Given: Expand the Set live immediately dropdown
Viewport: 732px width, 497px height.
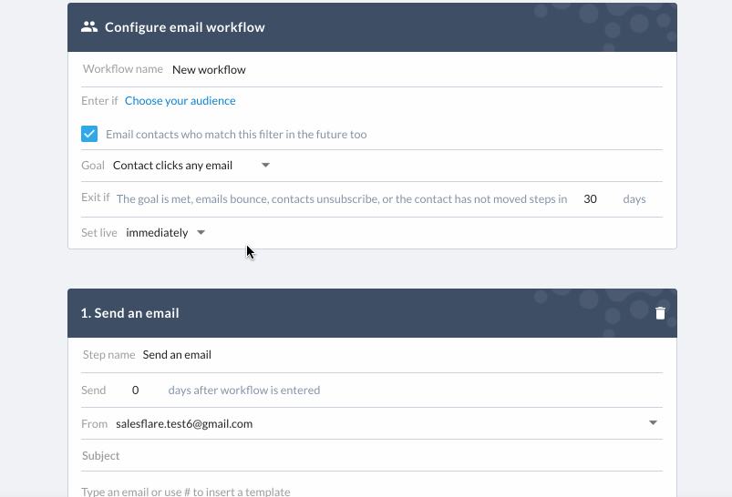Looking at the screenshot, I should (x=201, y=232).
